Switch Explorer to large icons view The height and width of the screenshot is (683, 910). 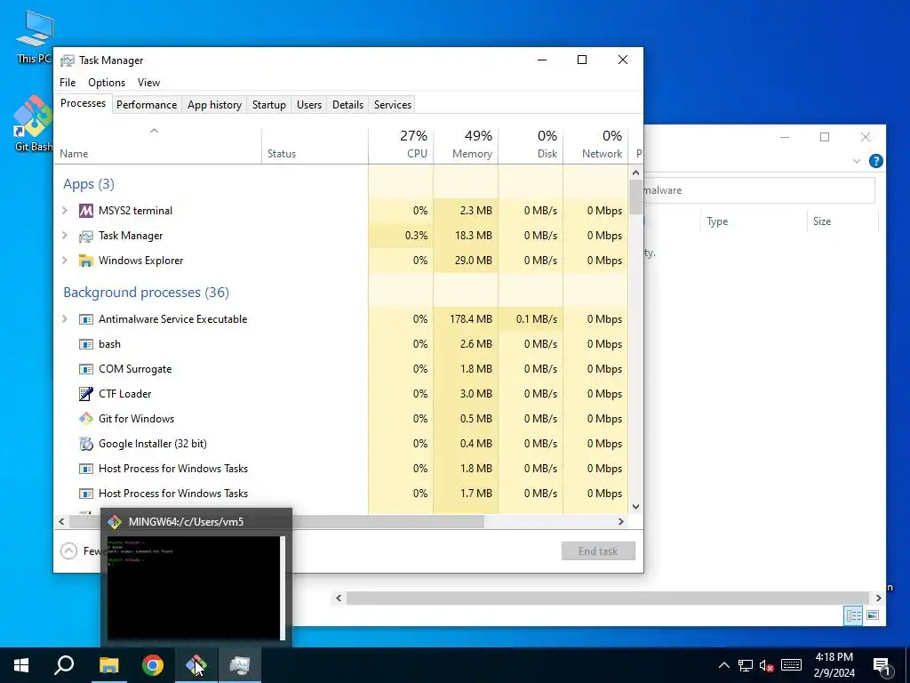tap(873, 615)
